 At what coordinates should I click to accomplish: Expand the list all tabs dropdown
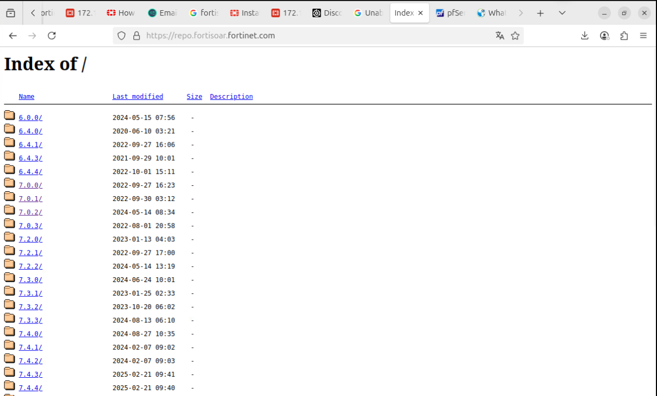point(562,13)
